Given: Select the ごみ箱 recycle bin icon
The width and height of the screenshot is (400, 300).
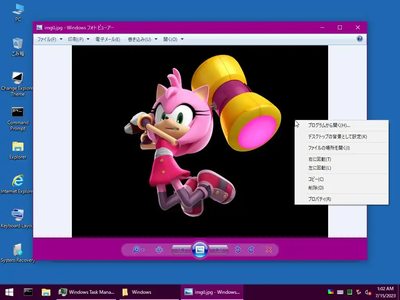Looking at the screenshot, I should (x=18, y=47).
